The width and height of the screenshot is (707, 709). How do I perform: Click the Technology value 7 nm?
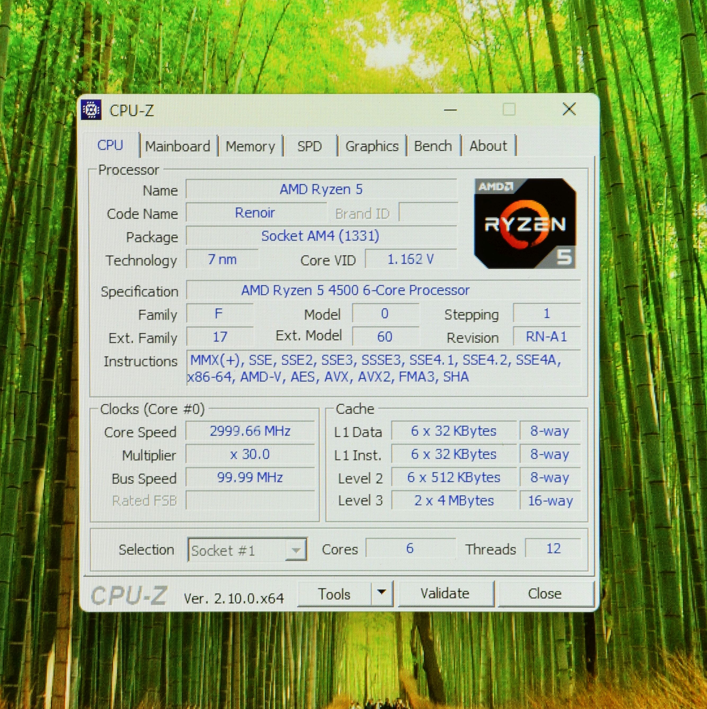[222, 259]
